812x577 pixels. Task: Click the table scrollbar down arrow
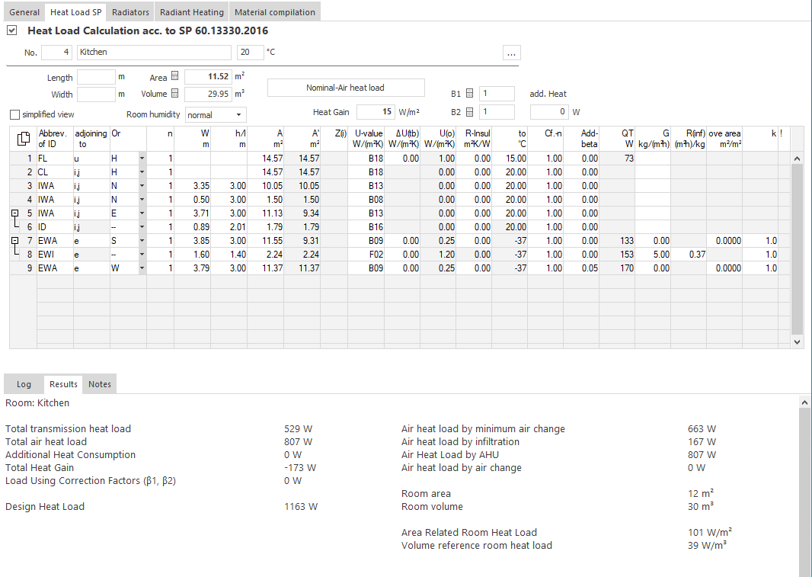[x=797, y=342]
